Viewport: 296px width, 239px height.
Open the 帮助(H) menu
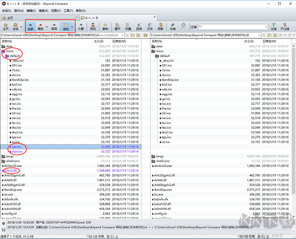pos(81,11)
